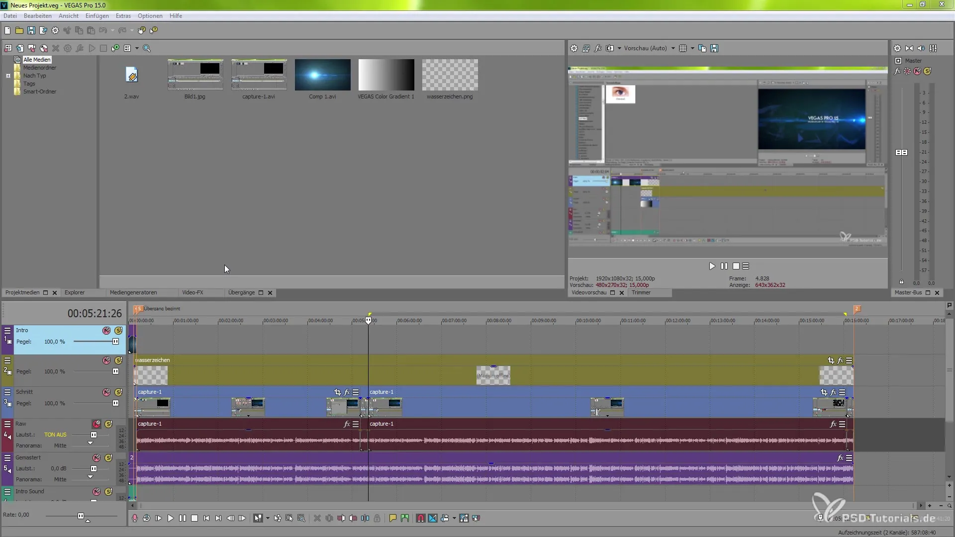The width and height of the screenshot is (955, 537).
Task: Expand the Normal Edit tool dropdown arrow
Action: coord(268,518)
